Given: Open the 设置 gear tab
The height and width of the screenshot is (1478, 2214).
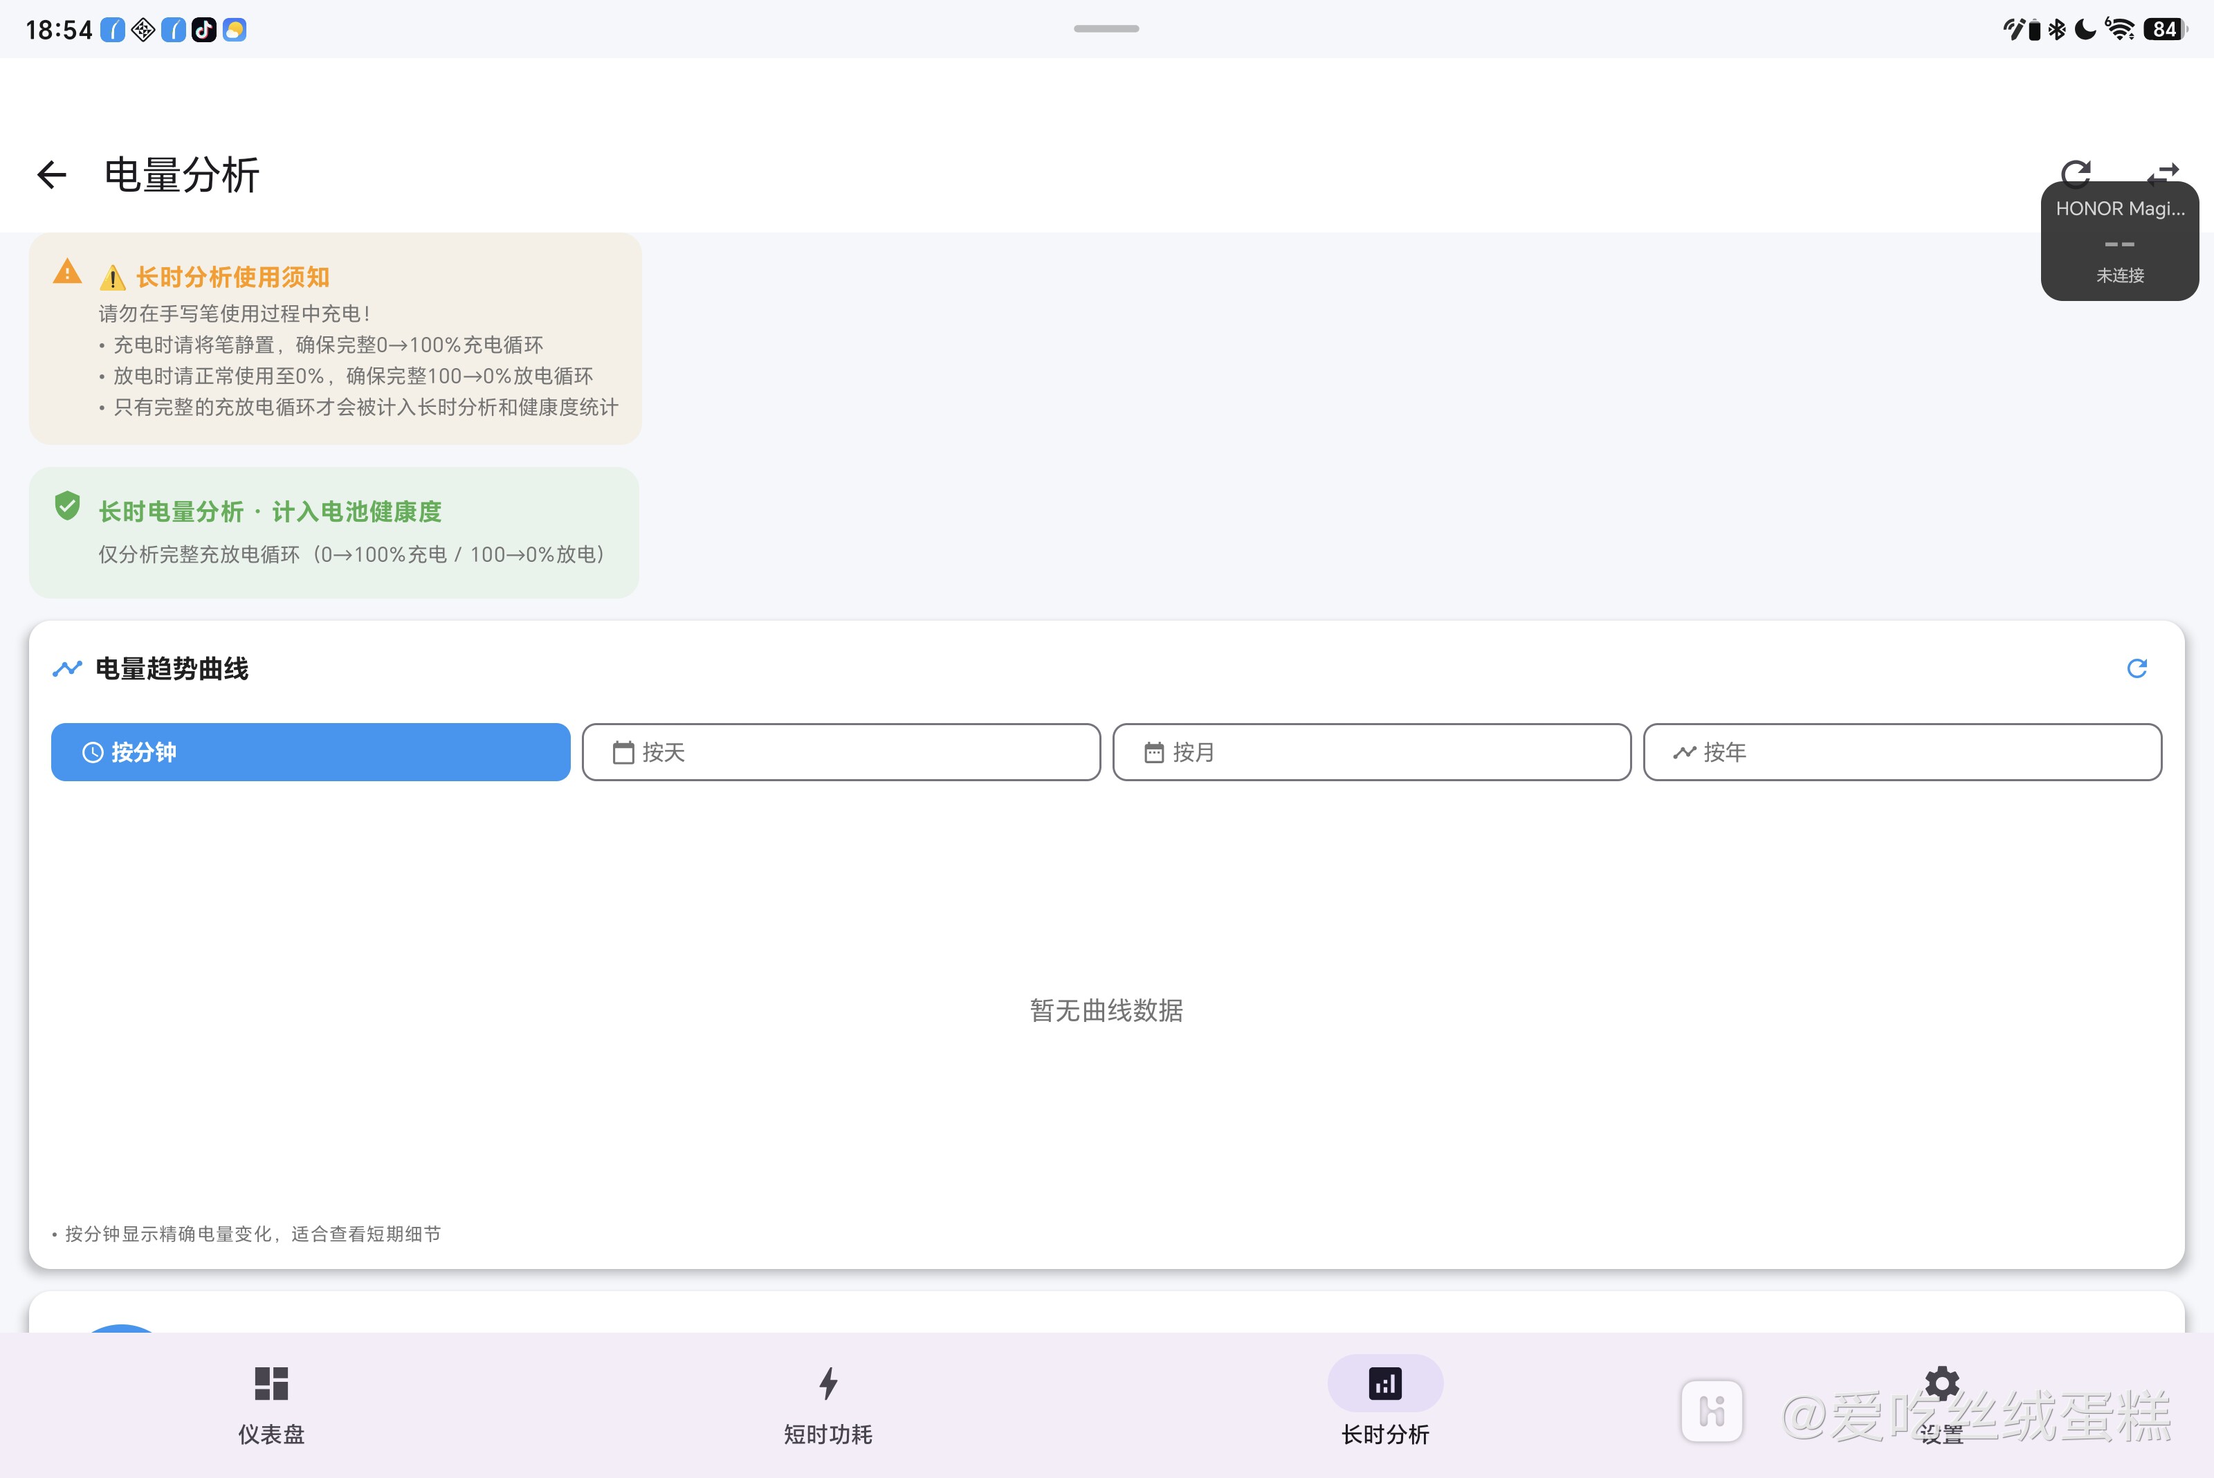Looking at the screenshot, I should tap(1941, 1405).
